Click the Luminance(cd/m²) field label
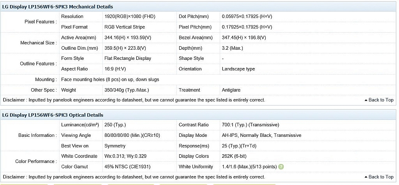399x185 pixels. 80,125
